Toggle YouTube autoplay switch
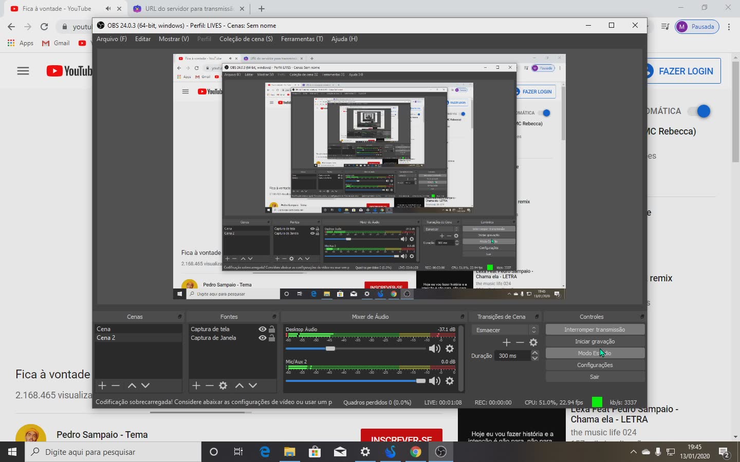Image resolution: width=740 pixels, height=462 pixels. pos(699,111)
